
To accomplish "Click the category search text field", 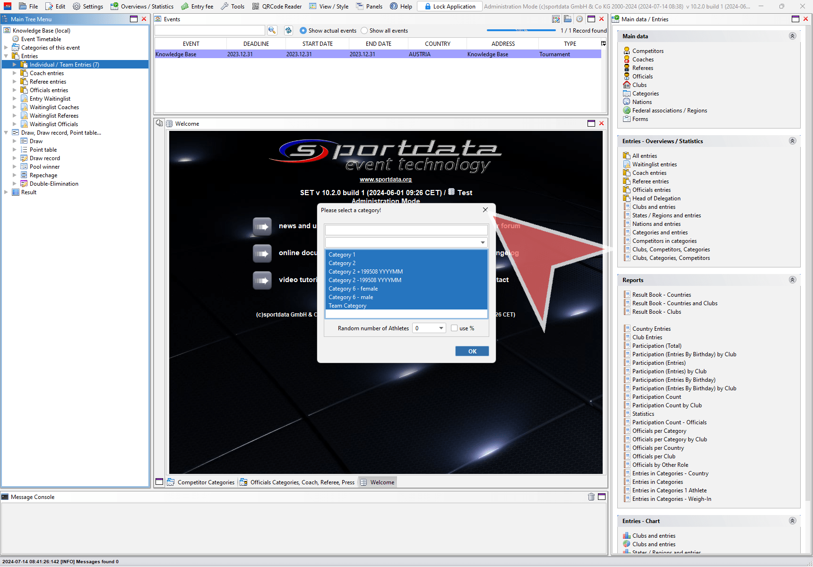I will click(x=406, y=230).
